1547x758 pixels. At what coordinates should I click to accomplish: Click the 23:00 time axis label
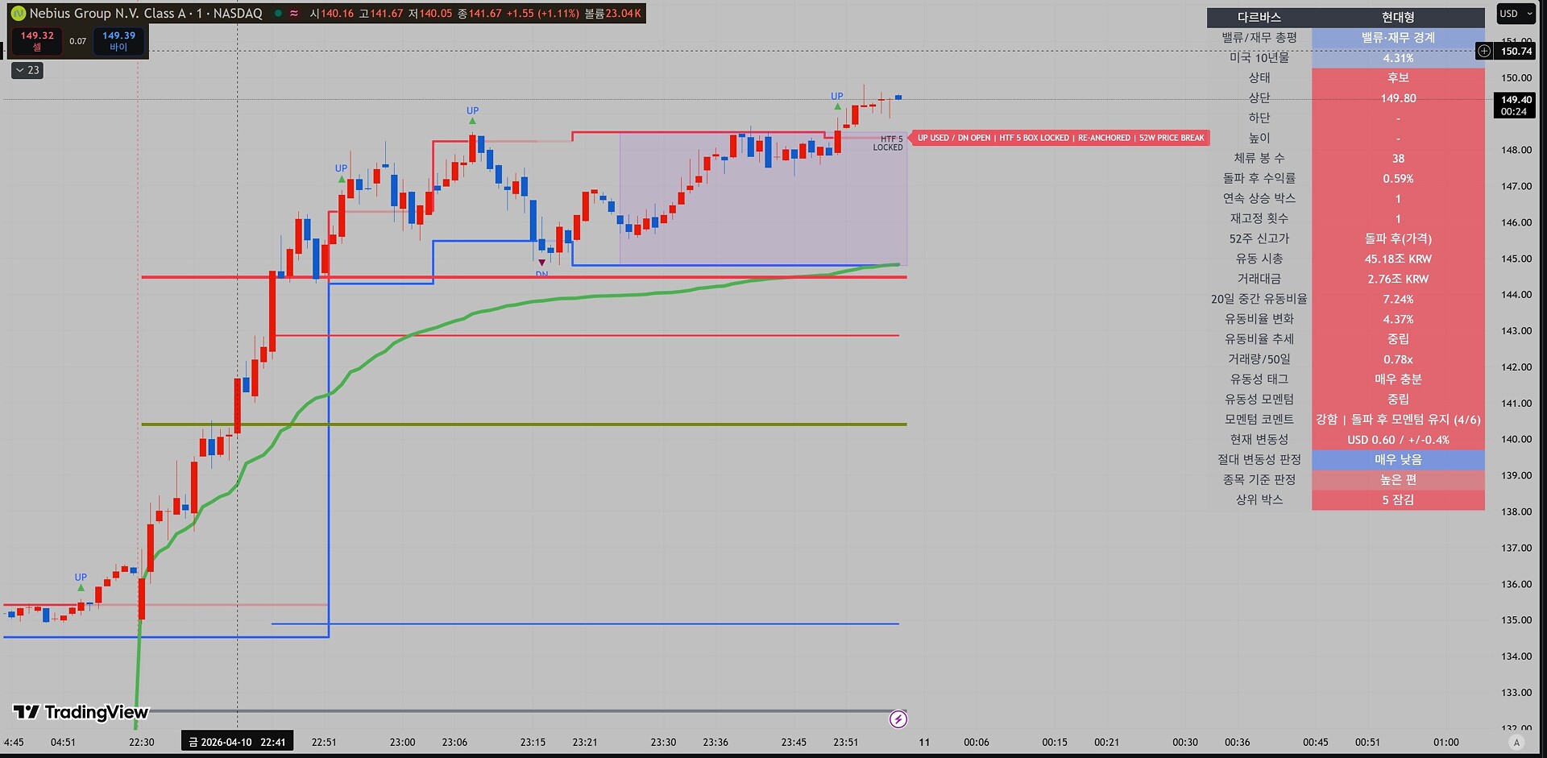pos(402,742)
